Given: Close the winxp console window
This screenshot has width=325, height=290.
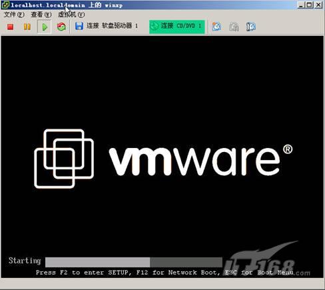Looking at the screenshot, I should pyautogui.click(x=318, y=5).
